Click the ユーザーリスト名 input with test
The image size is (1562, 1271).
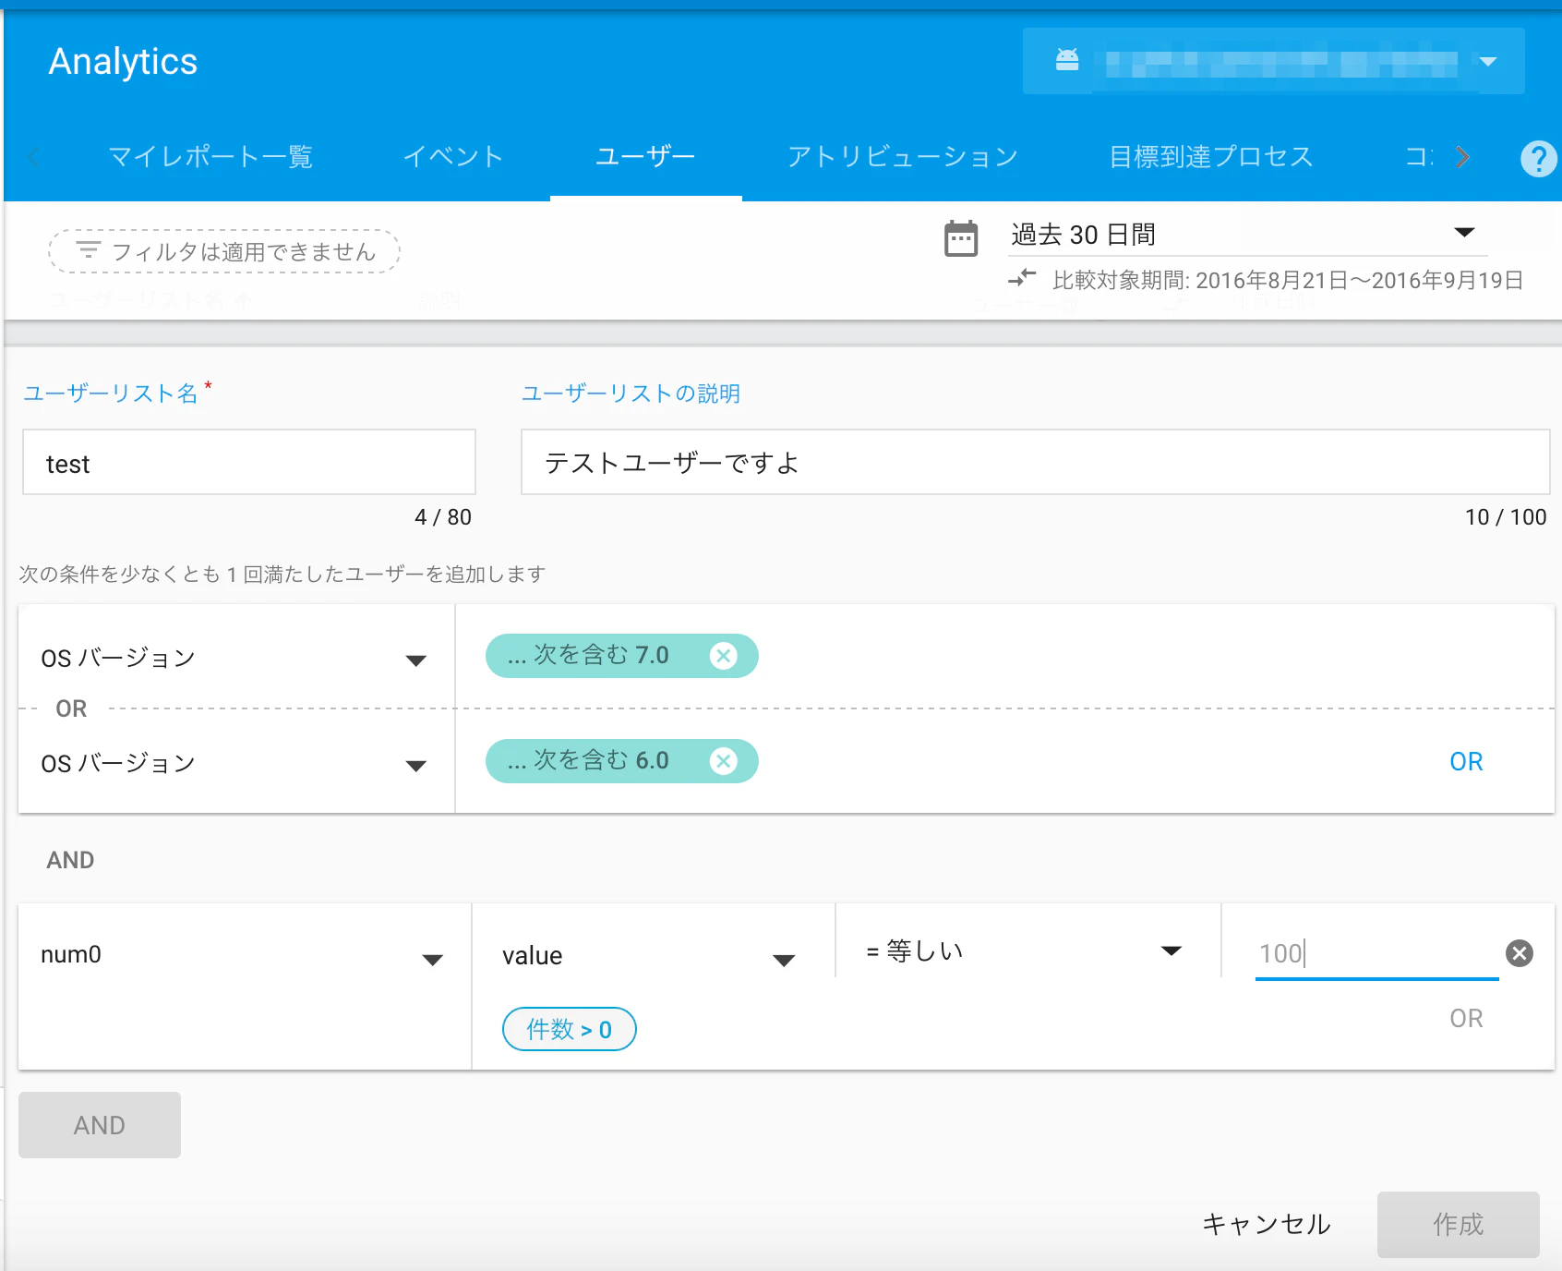pyautogui.click(x=249, y=462)
